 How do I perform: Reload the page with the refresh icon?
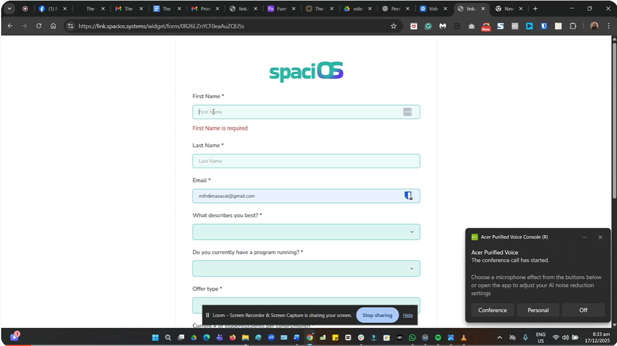tap(39, 26)
